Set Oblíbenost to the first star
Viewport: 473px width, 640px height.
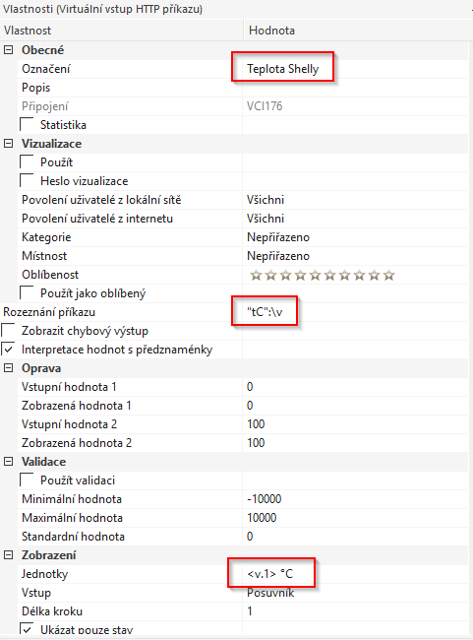(x=256, y=276)
